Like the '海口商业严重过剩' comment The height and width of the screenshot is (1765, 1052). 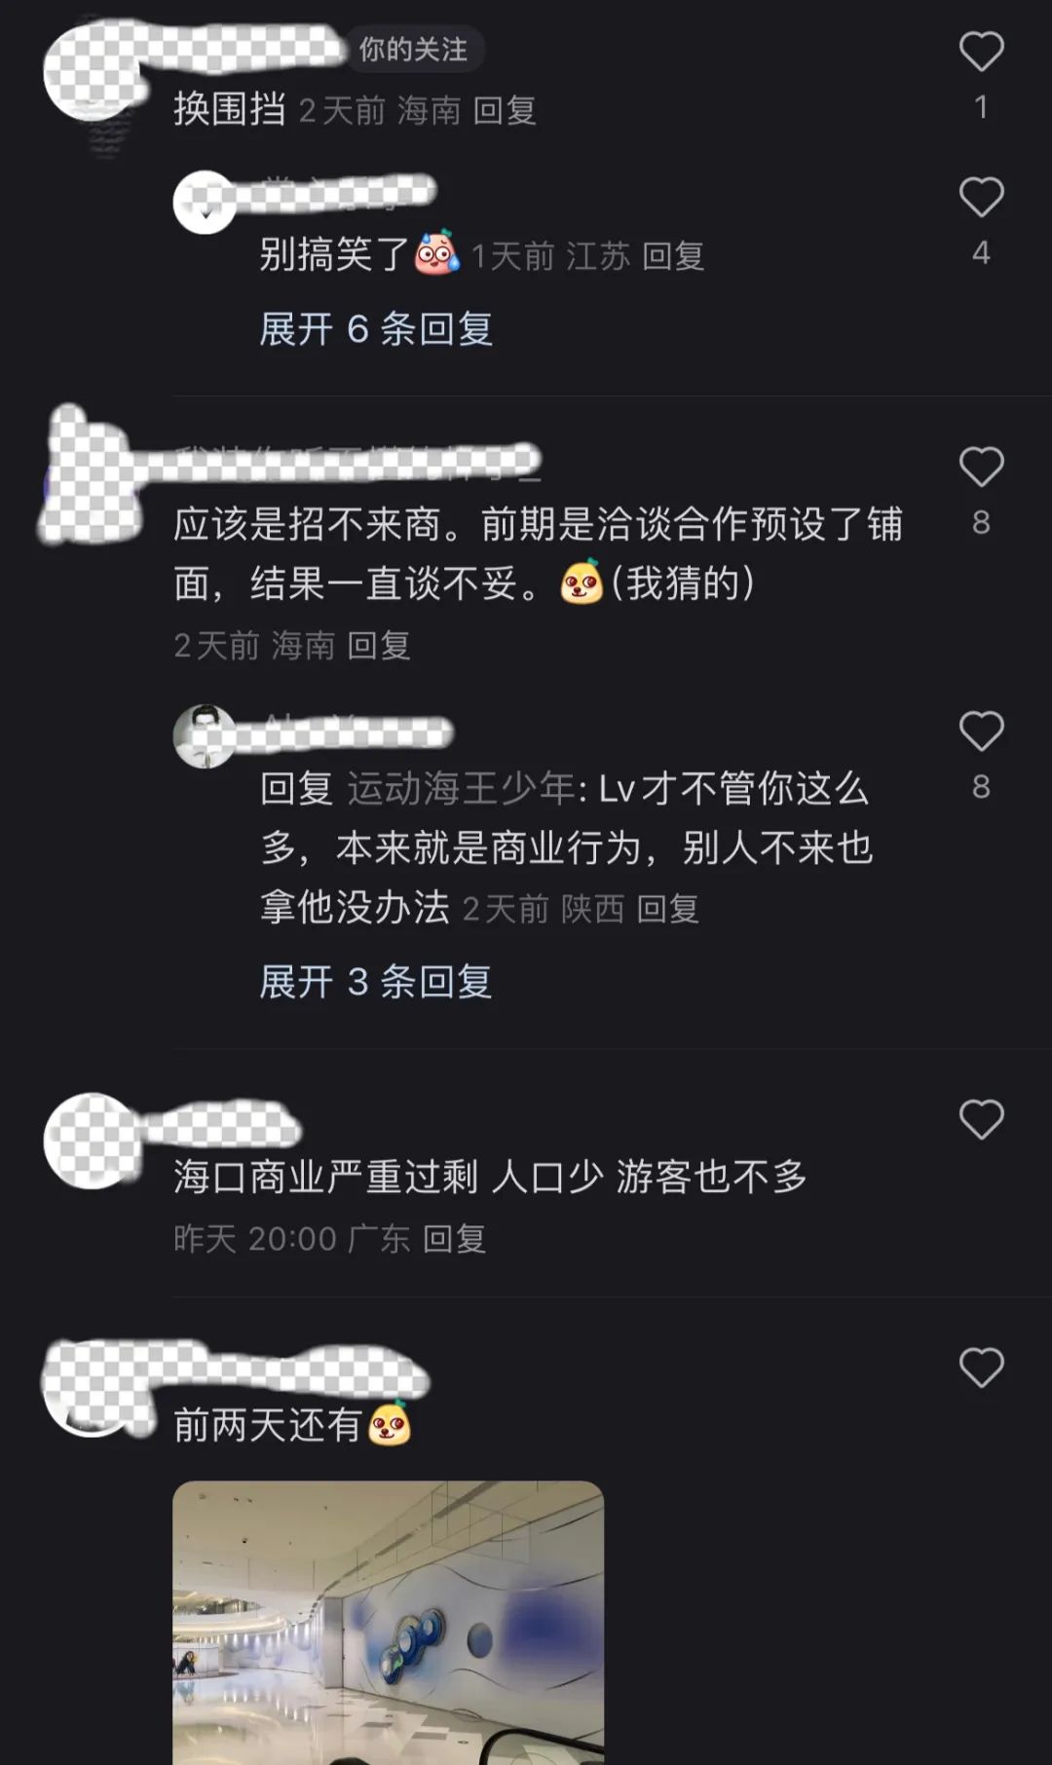point(981,1119)
